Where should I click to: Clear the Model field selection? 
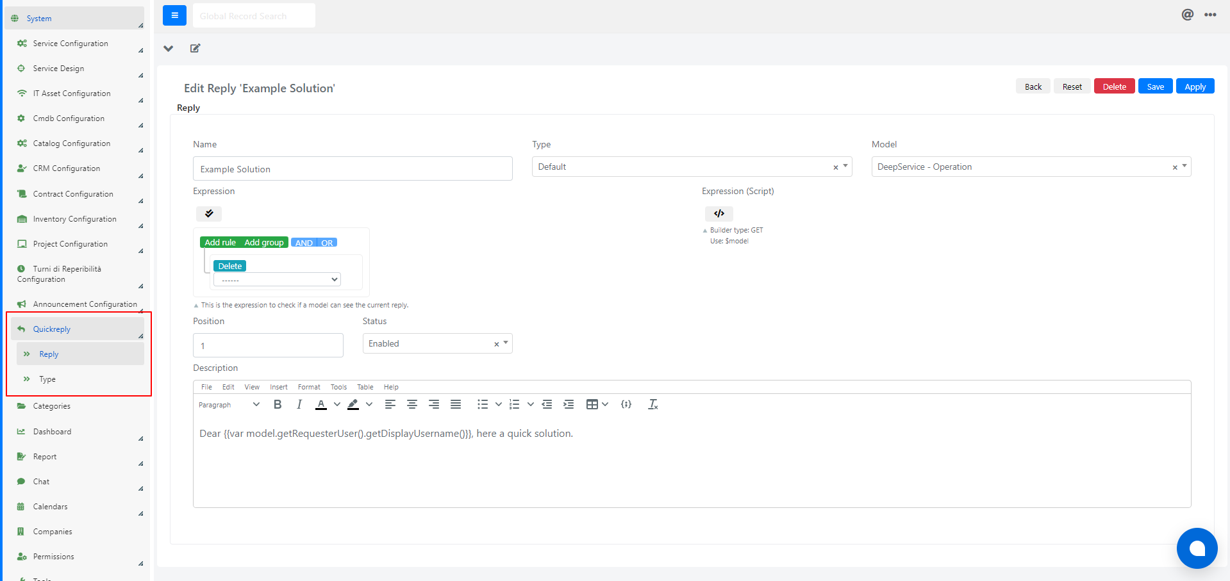(1175, 167)
